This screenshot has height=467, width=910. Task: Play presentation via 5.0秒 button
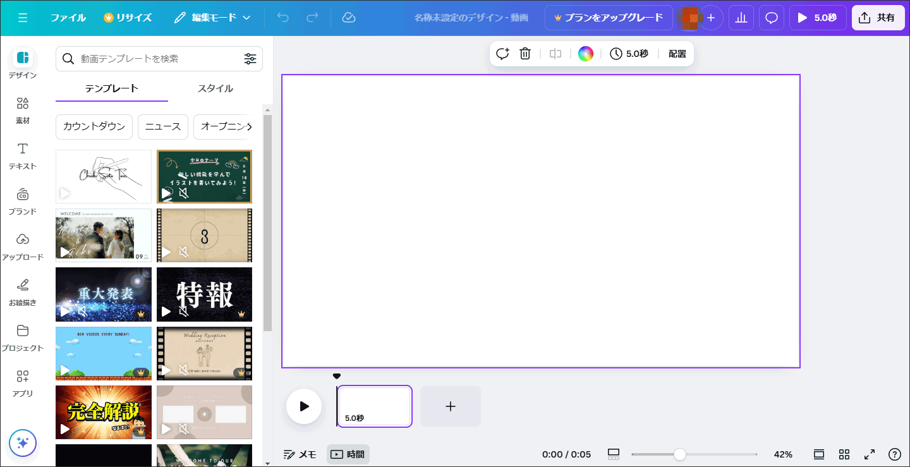tap(817, 18)
